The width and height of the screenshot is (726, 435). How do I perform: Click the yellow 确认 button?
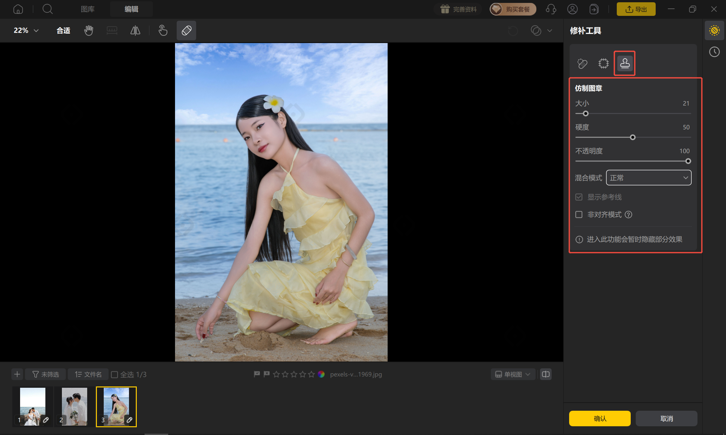pos(600,418)
